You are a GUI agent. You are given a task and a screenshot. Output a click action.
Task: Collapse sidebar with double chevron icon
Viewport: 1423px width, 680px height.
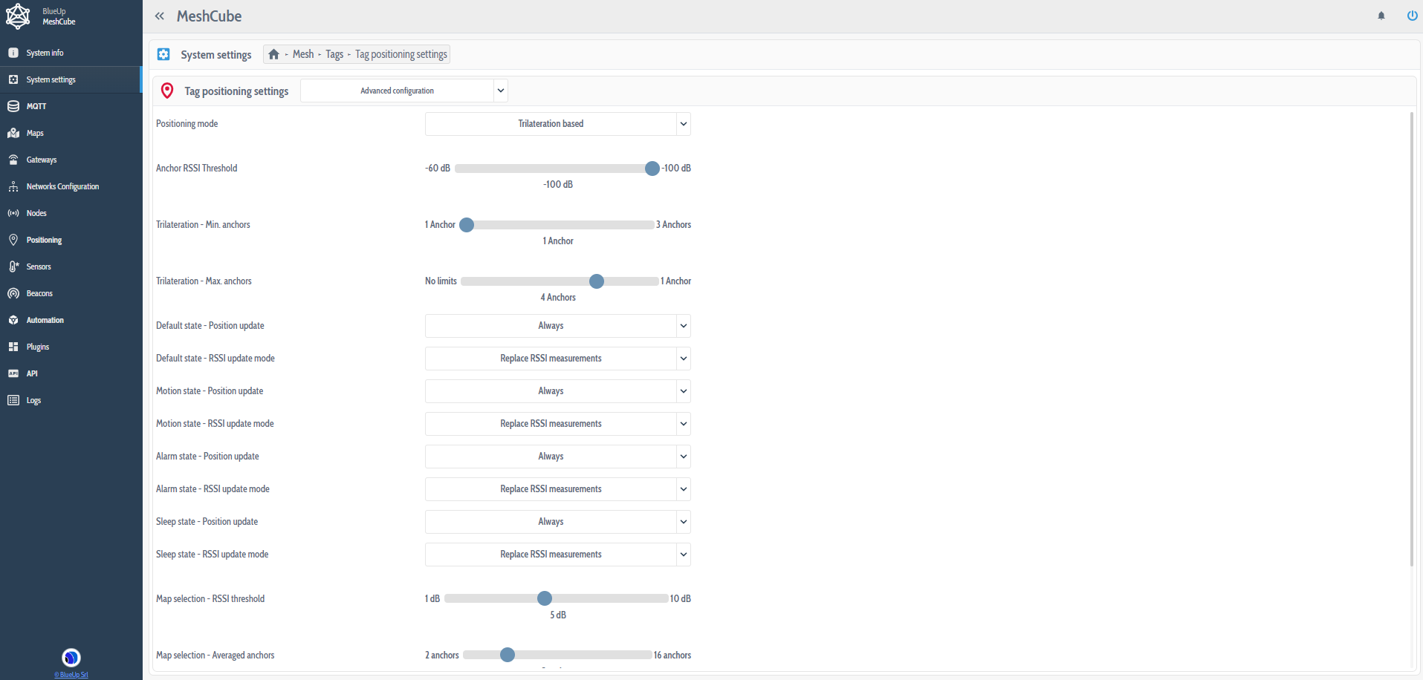(x=160, y=16)
